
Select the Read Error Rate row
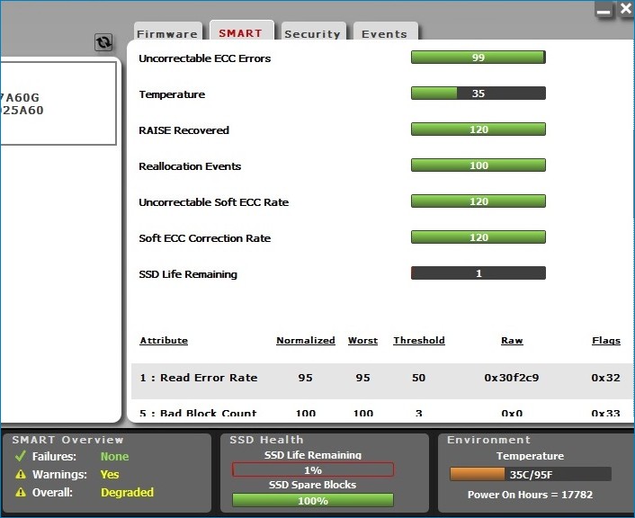[x=378, y=379]
